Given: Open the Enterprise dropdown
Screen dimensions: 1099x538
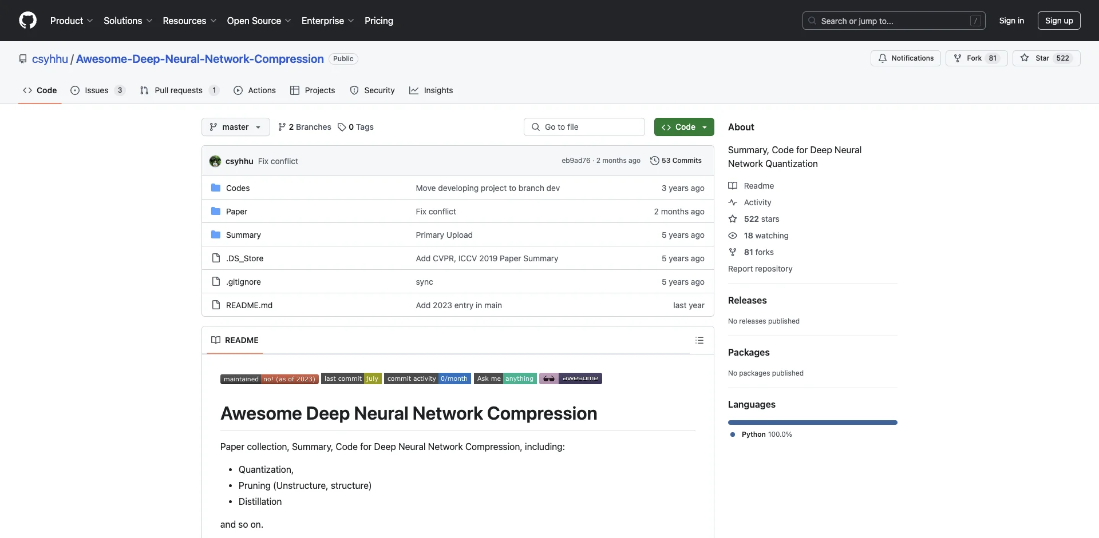Looking at the screenshot, I should coord(327,21).
